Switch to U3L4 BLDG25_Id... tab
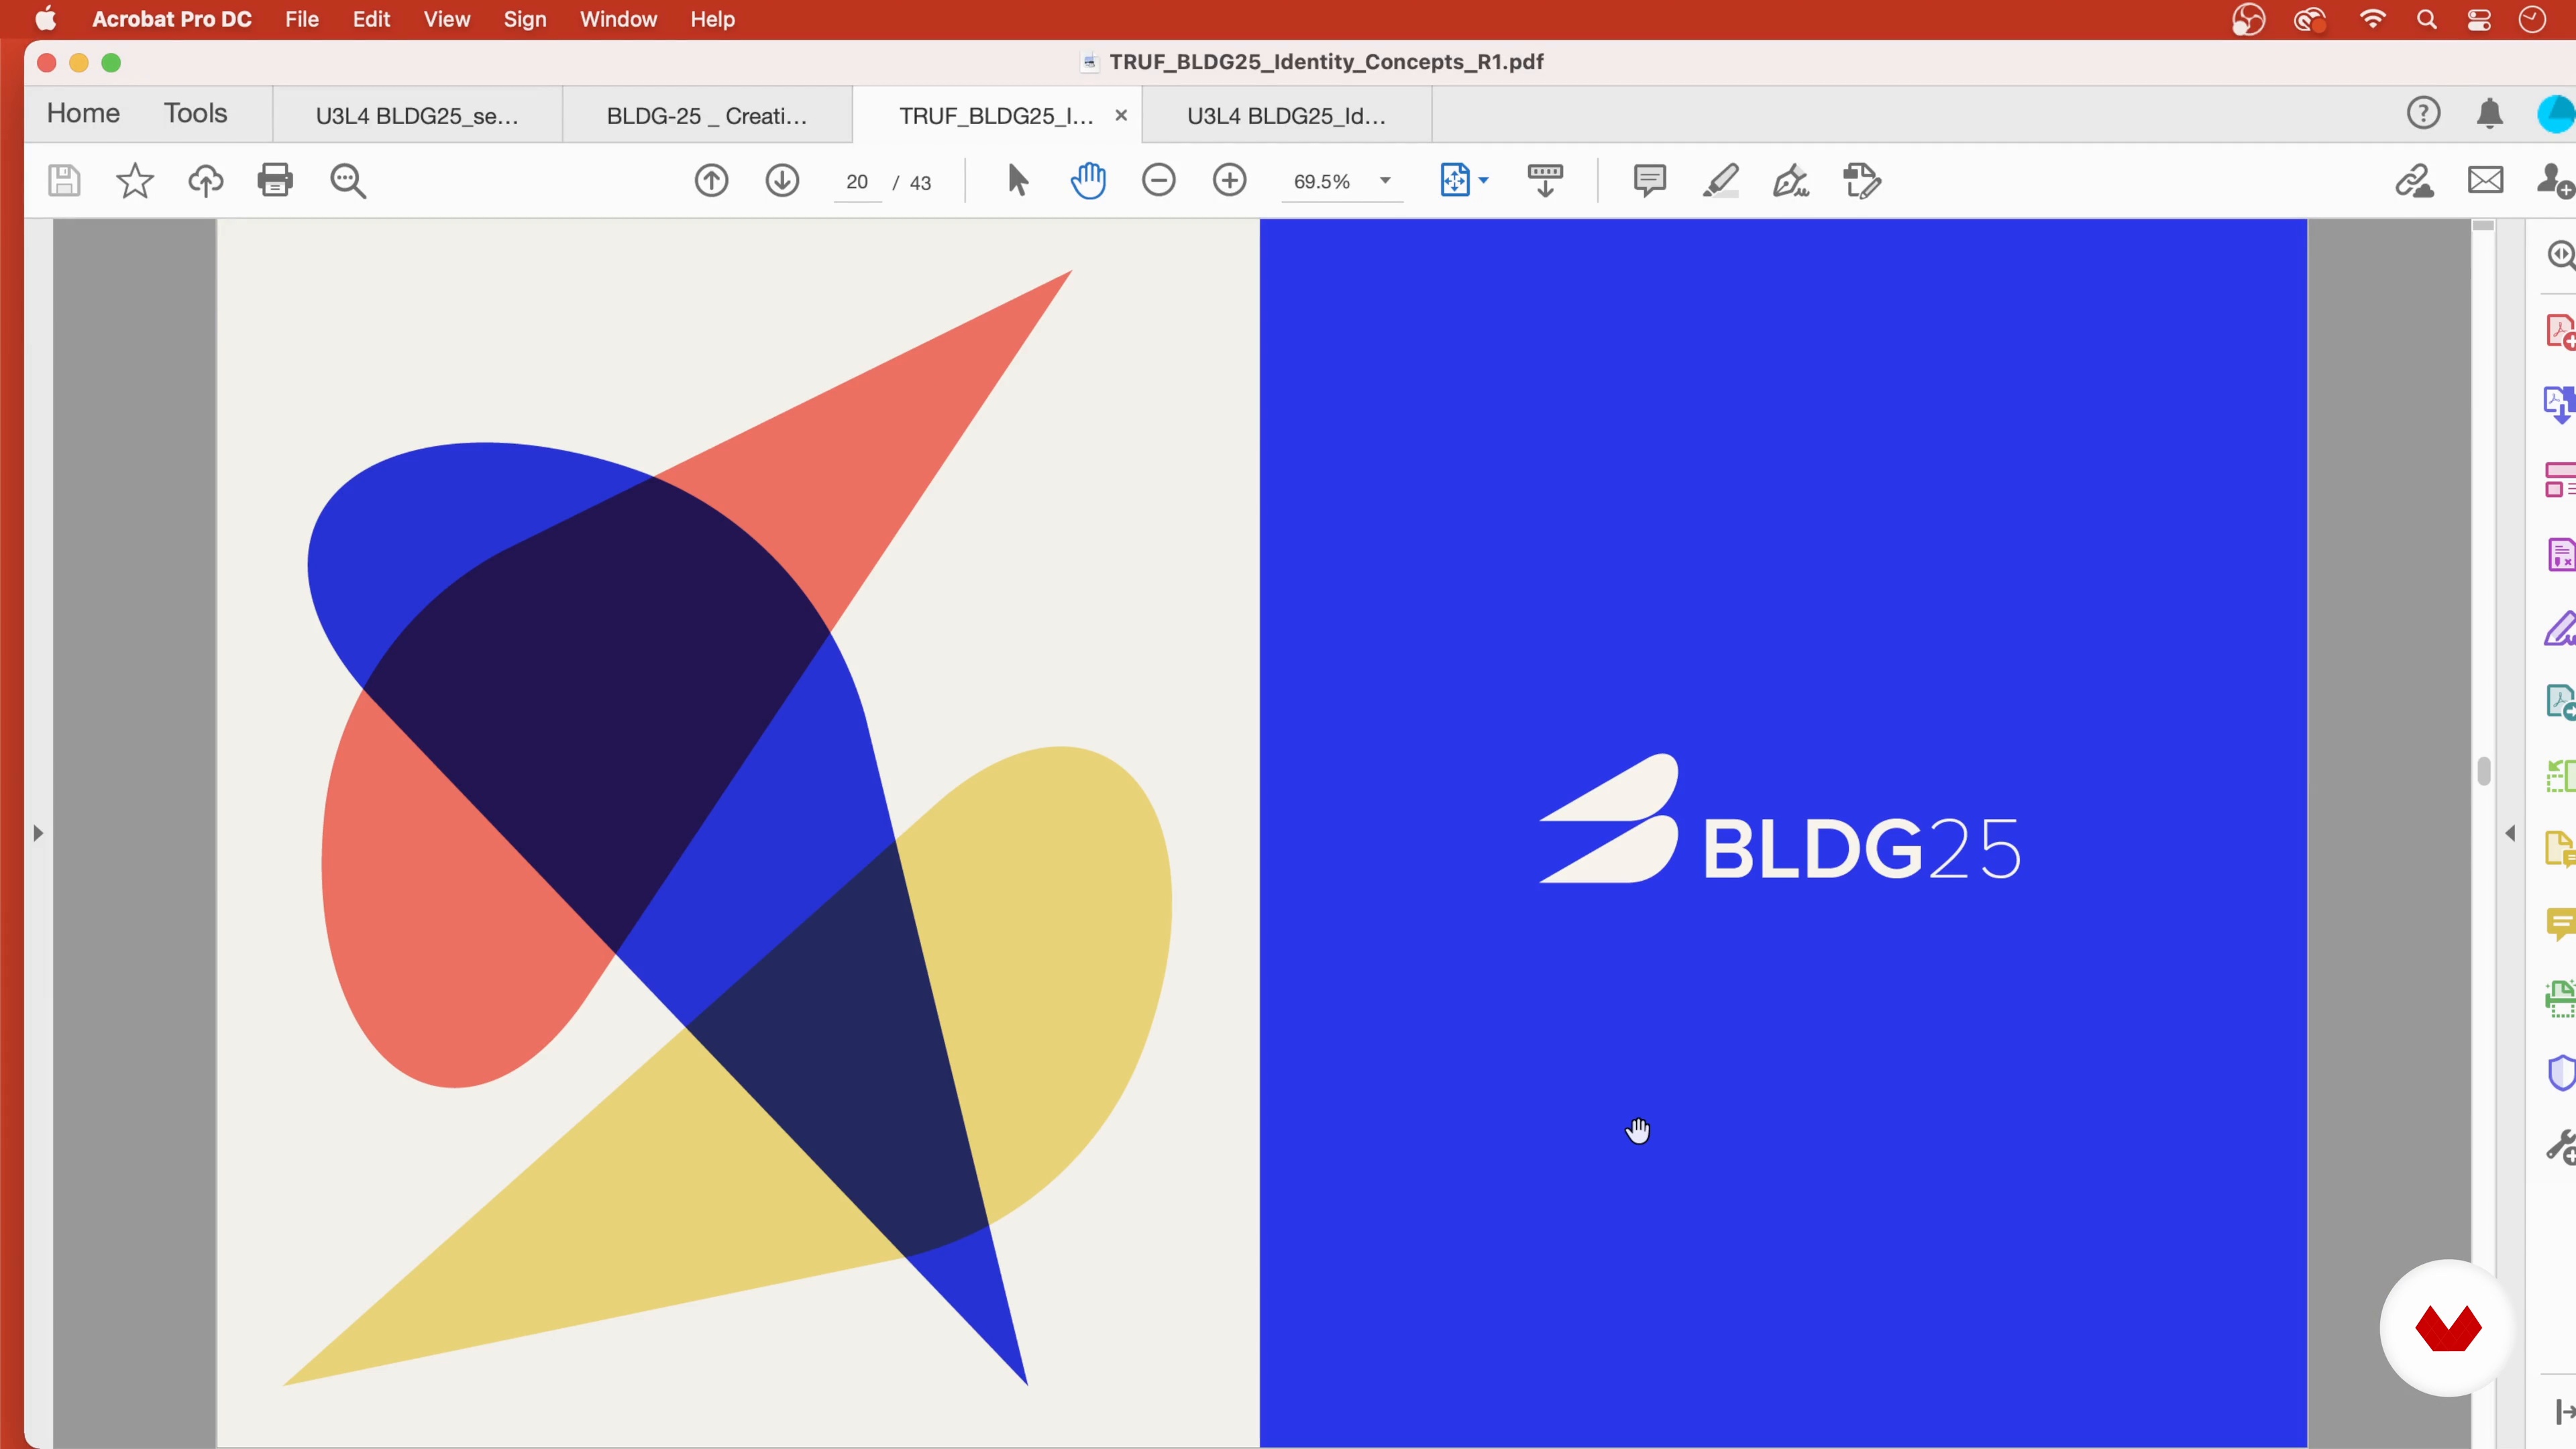2576x1449 pixels. pyautogui.click(x=1286, y=116)
